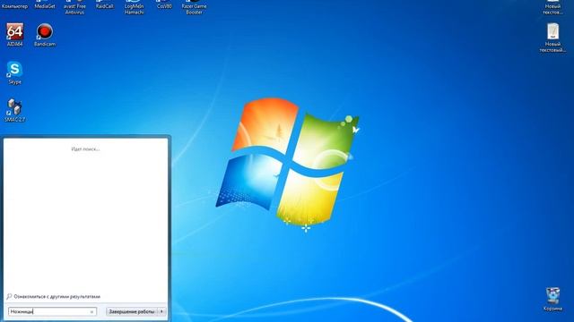Select the RaidCall desktop shortcut
This screenshot has height=322, width=574.
[x=104, y=4]
